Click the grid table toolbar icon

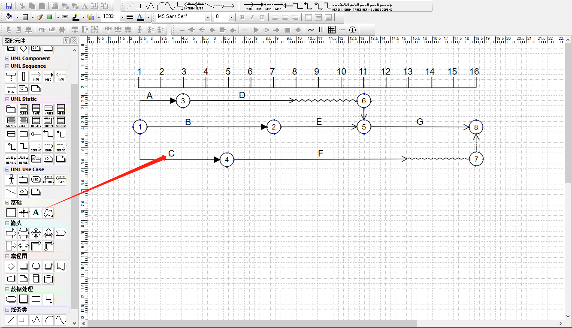coord(331,30)
